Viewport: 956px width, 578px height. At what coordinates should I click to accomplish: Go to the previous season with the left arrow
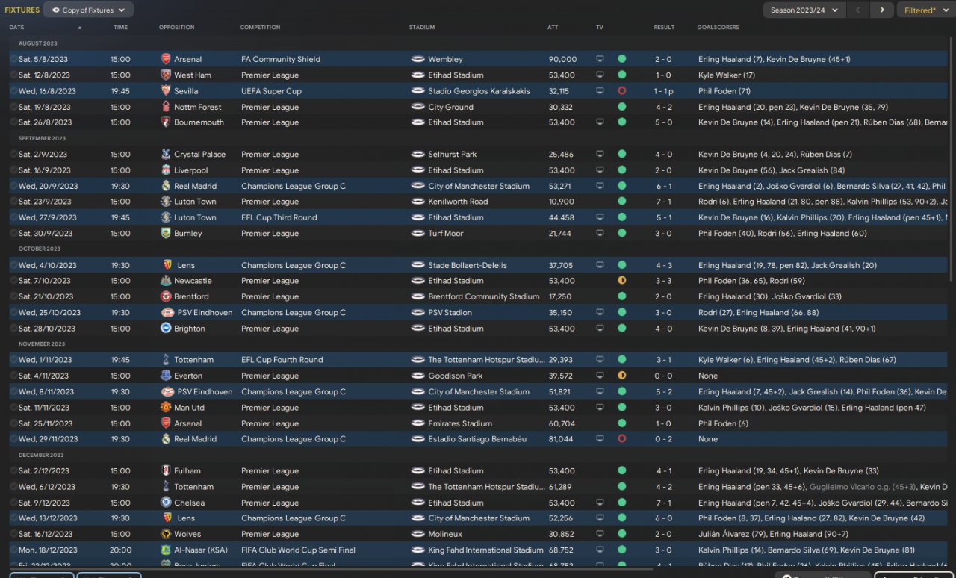858,10
